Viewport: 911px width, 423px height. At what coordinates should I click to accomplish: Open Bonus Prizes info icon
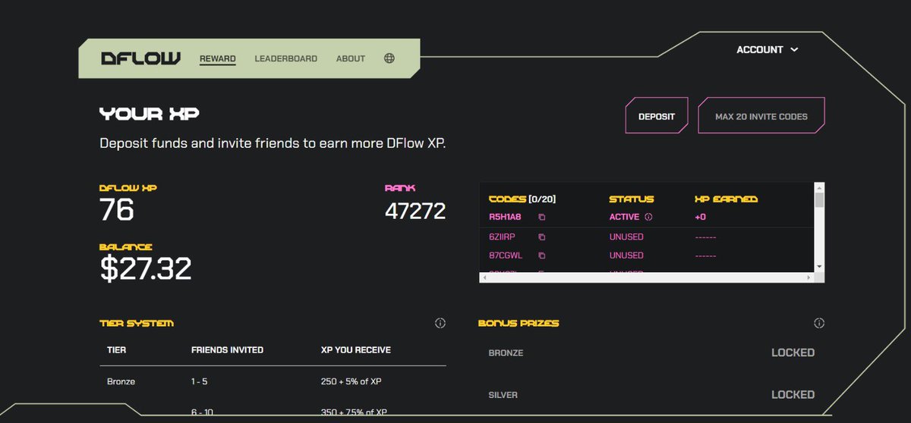(x=819, y=323)
